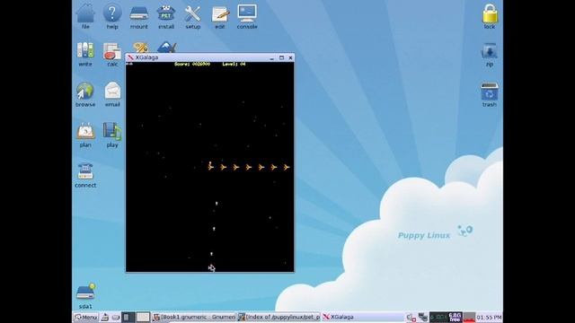Open the plan calendar icon
This screenshot has height=323, width=575.
[x=85, y=132]
